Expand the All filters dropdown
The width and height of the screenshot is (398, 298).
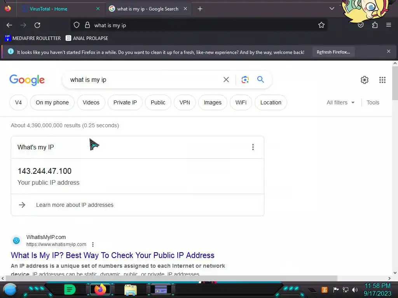tap(340, 102)
